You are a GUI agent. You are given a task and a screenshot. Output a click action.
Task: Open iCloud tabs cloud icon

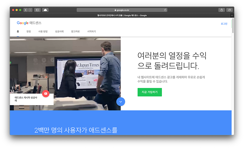coord(45,10)
